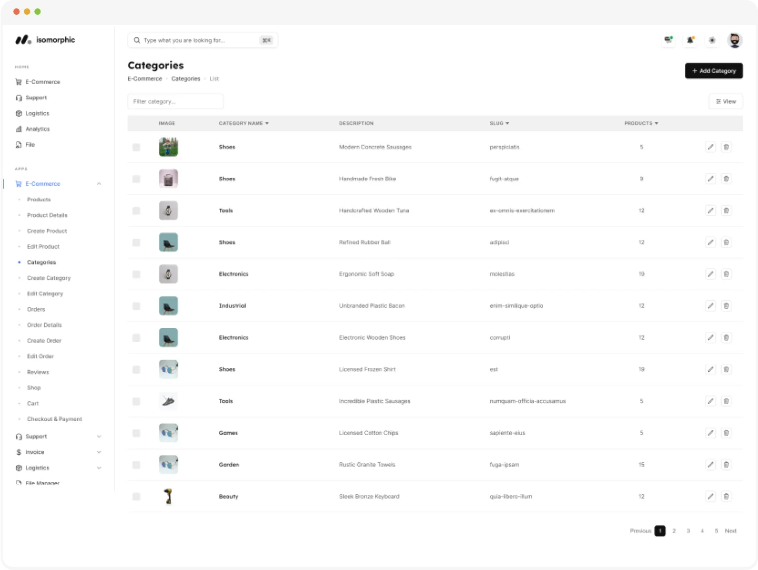Edit the Beauty category with pencil icon
This screenshot has height=570, width=758.
point(710,496)
